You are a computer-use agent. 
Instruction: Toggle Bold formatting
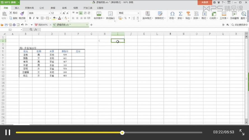tap(30, 18)
